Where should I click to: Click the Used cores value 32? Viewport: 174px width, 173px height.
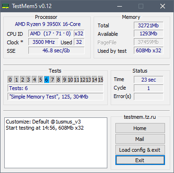point(79,42)
